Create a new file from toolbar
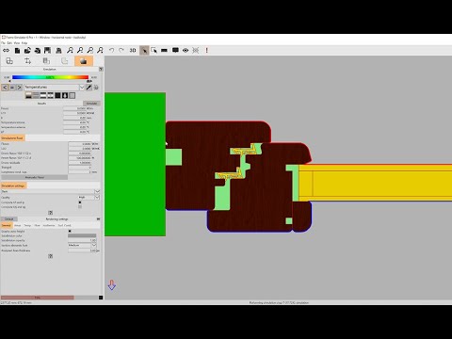 (x=17, y=50)
